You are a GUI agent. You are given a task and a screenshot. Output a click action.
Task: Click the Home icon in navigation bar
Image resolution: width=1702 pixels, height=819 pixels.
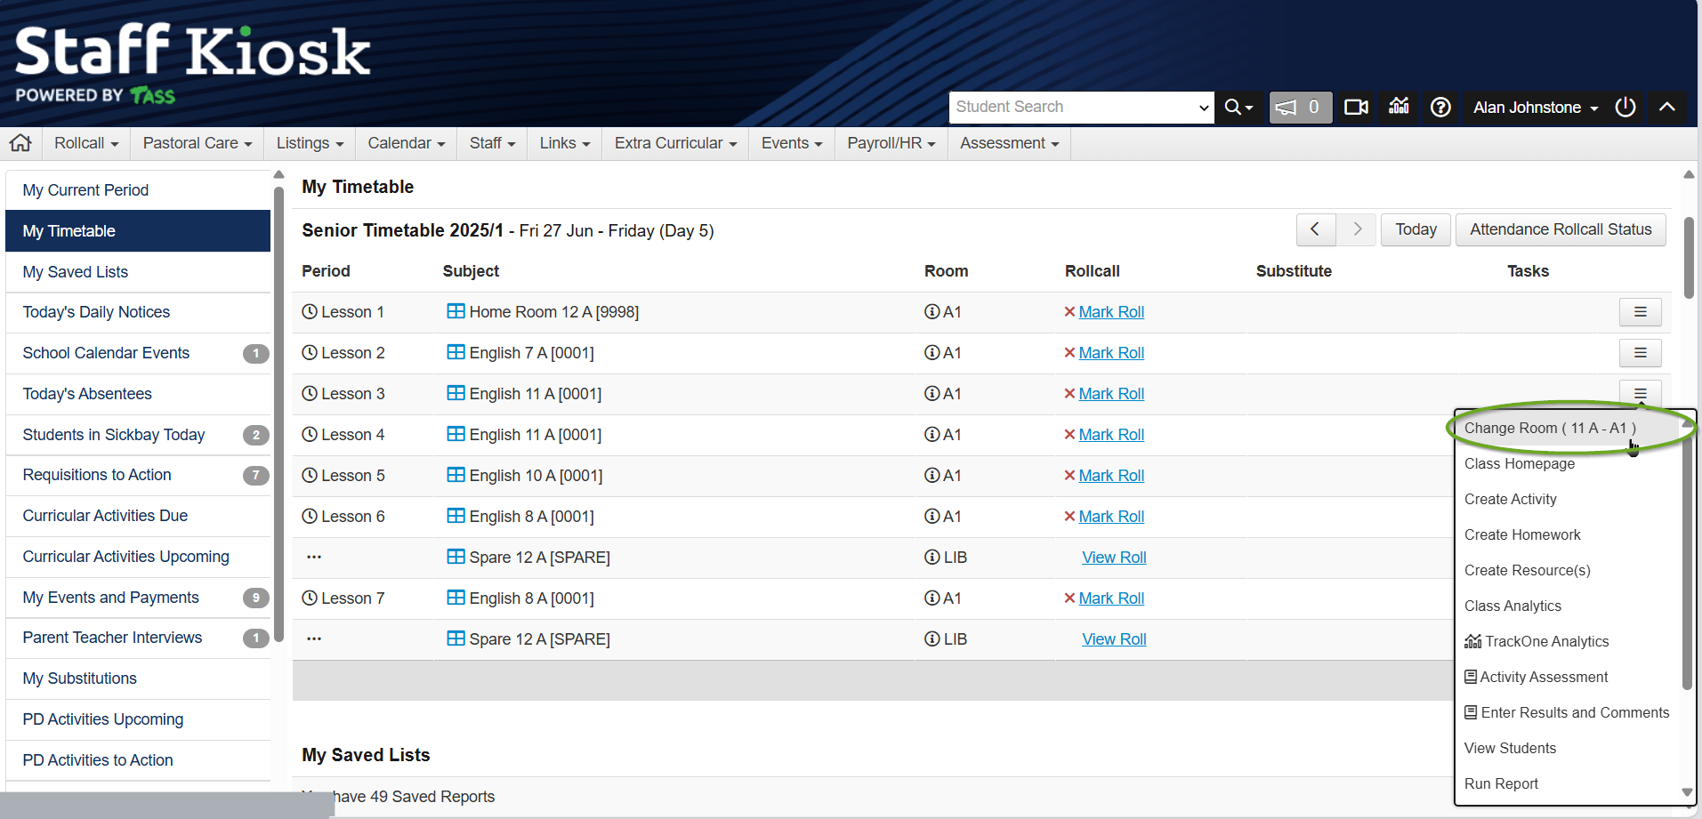click(x=20, y=143)
